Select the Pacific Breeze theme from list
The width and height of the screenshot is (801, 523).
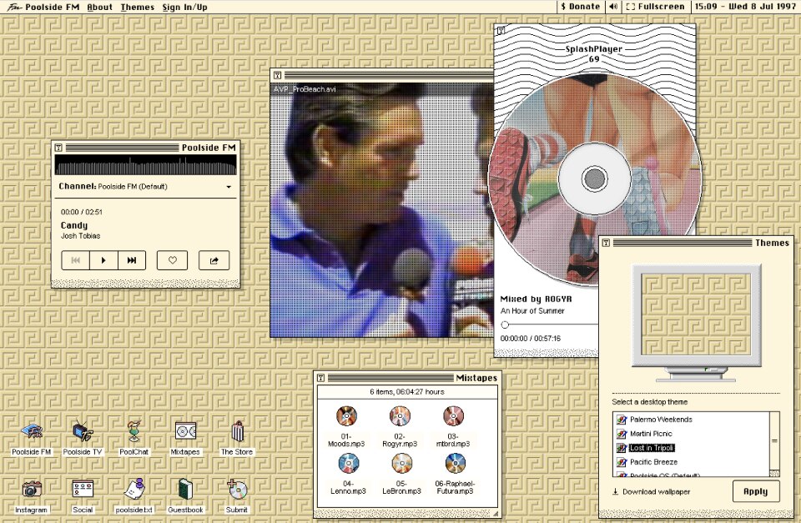pos(653,462)
